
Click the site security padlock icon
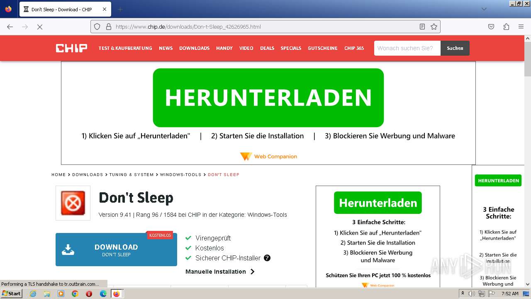coord(109,27)
